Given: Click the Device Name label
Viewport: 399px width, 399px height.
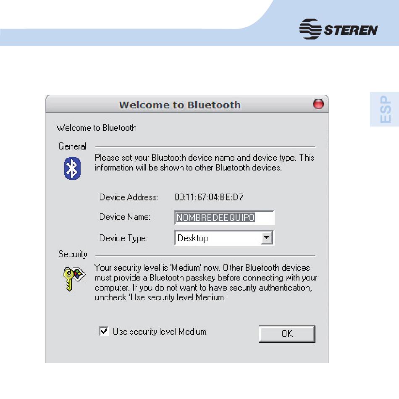Looking at the screenshot, I should [x=125, y=217].
